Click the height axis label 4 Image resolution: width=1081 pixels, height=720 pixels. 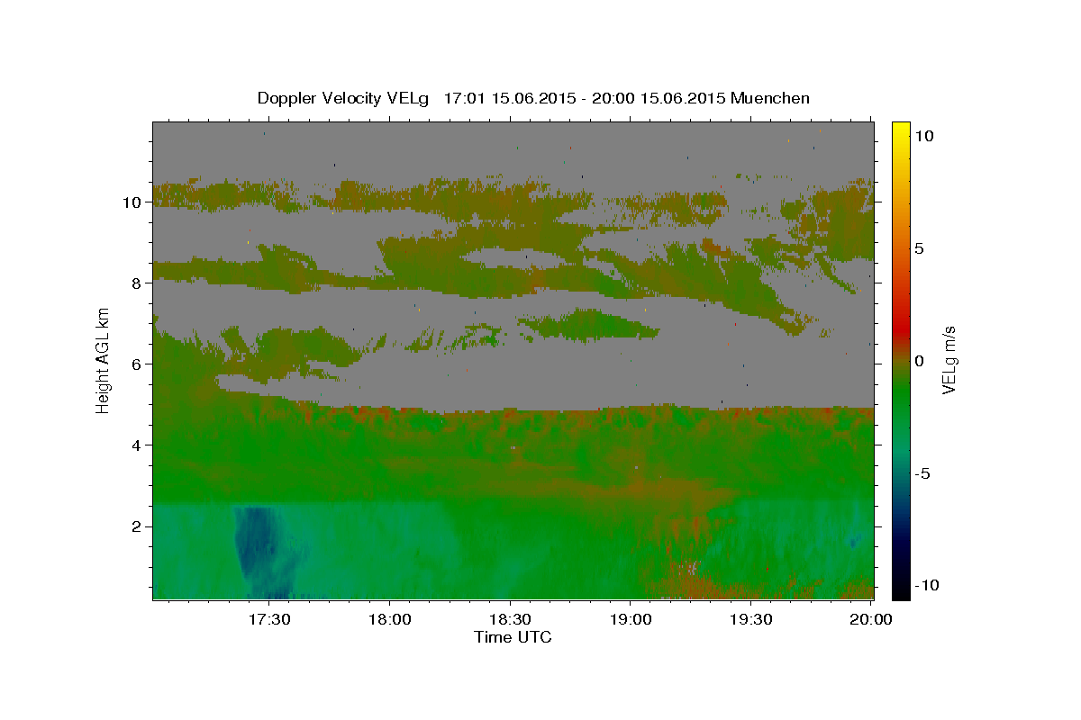pos(138,445)
